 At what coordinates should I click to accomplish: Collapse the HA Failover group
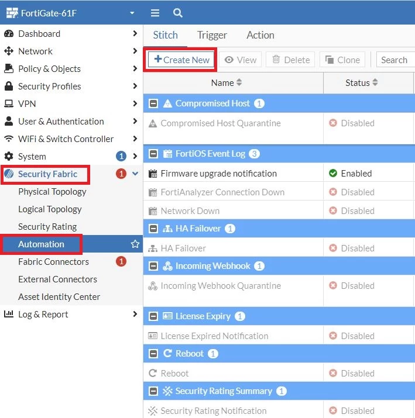point(153,229)
